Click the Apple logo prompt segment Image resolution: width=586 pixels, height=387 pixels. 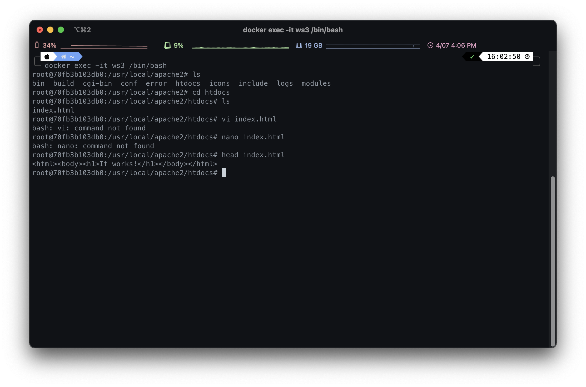pyautogui.click(x=47, y=57)
